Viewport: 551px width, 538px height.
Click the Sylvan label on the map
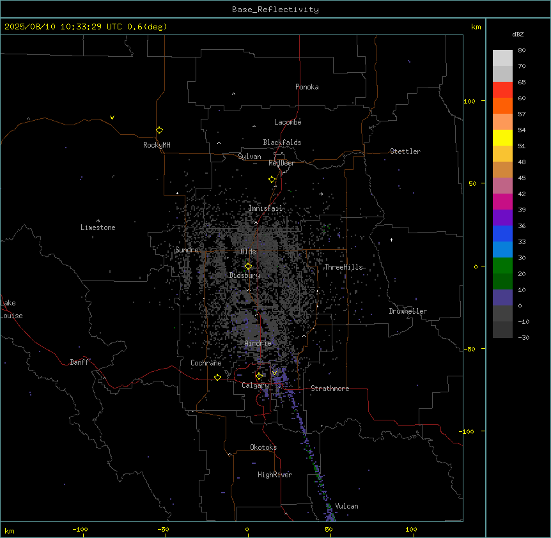point(249,157)
